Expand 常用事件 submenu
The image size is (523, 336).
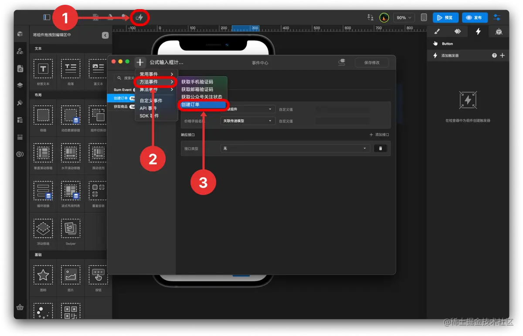(x=156, y=74)
